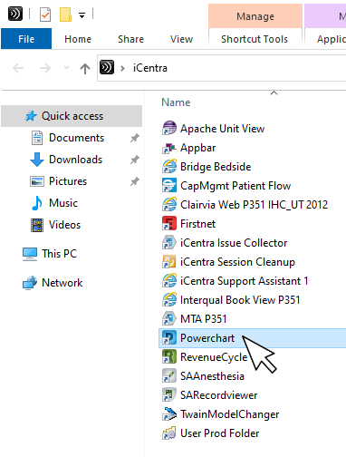Switch to the View ribbon tab
Screen dimensions: 346x457
(x=181, y=39)
